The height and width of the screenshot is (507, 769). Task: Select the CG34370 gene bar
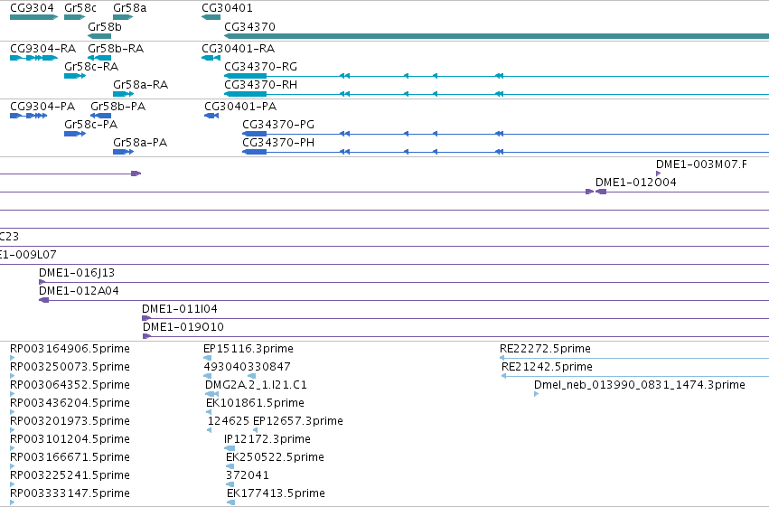(496, 36)
